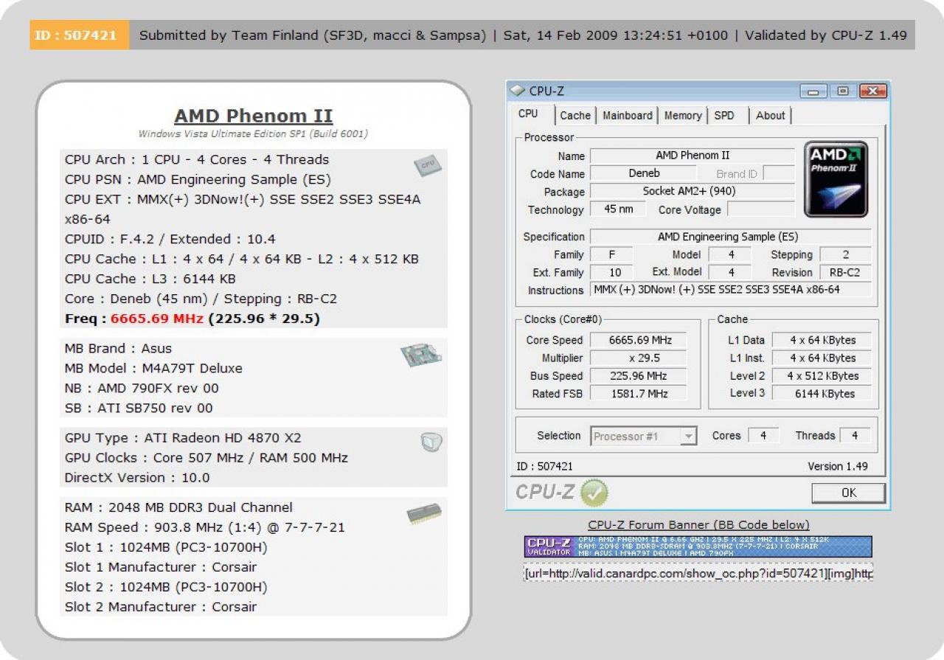944x660 pixels.
Task: Click the Slot 1 : 1024MB (PC3-10700H) line
Action: [166, 547]
